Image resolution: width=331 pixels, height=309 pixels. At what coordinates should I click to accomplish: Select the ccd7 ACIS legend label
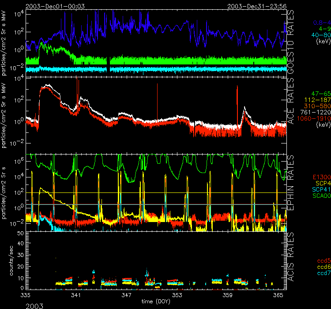coord(323,274)
